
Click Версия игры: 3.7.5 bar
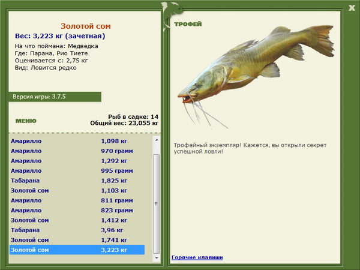[x=55, y=97]
